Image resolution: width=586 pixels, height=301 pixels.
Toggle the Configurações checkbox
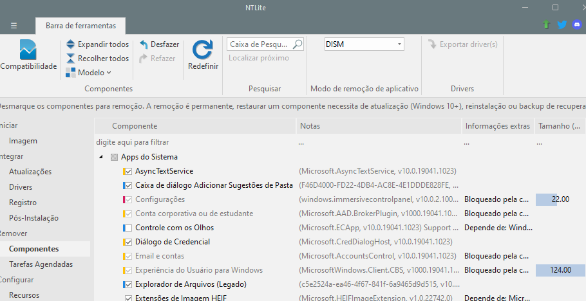(128, 200)
